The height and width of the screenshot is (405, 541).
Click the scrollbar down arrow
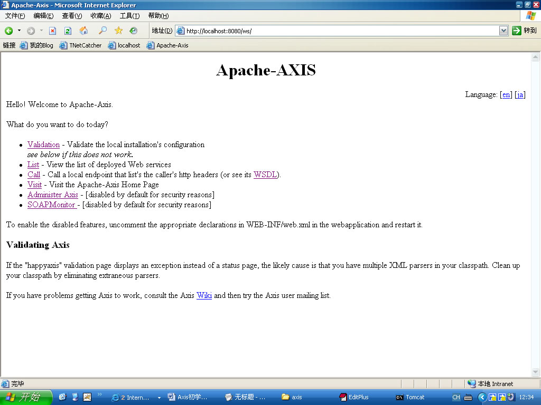coord(536,372)
